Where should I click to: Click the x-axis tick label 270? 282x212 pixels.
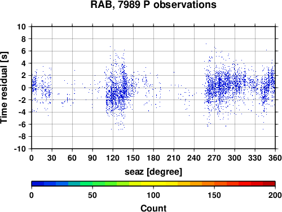(x=214, y=158)
